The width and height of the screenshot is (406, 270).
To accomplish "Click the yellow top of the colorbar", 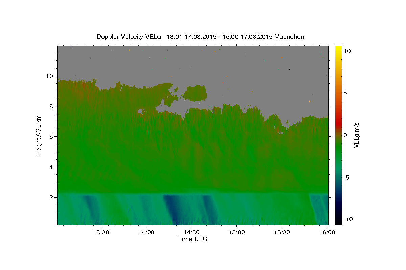I will 338,49.
